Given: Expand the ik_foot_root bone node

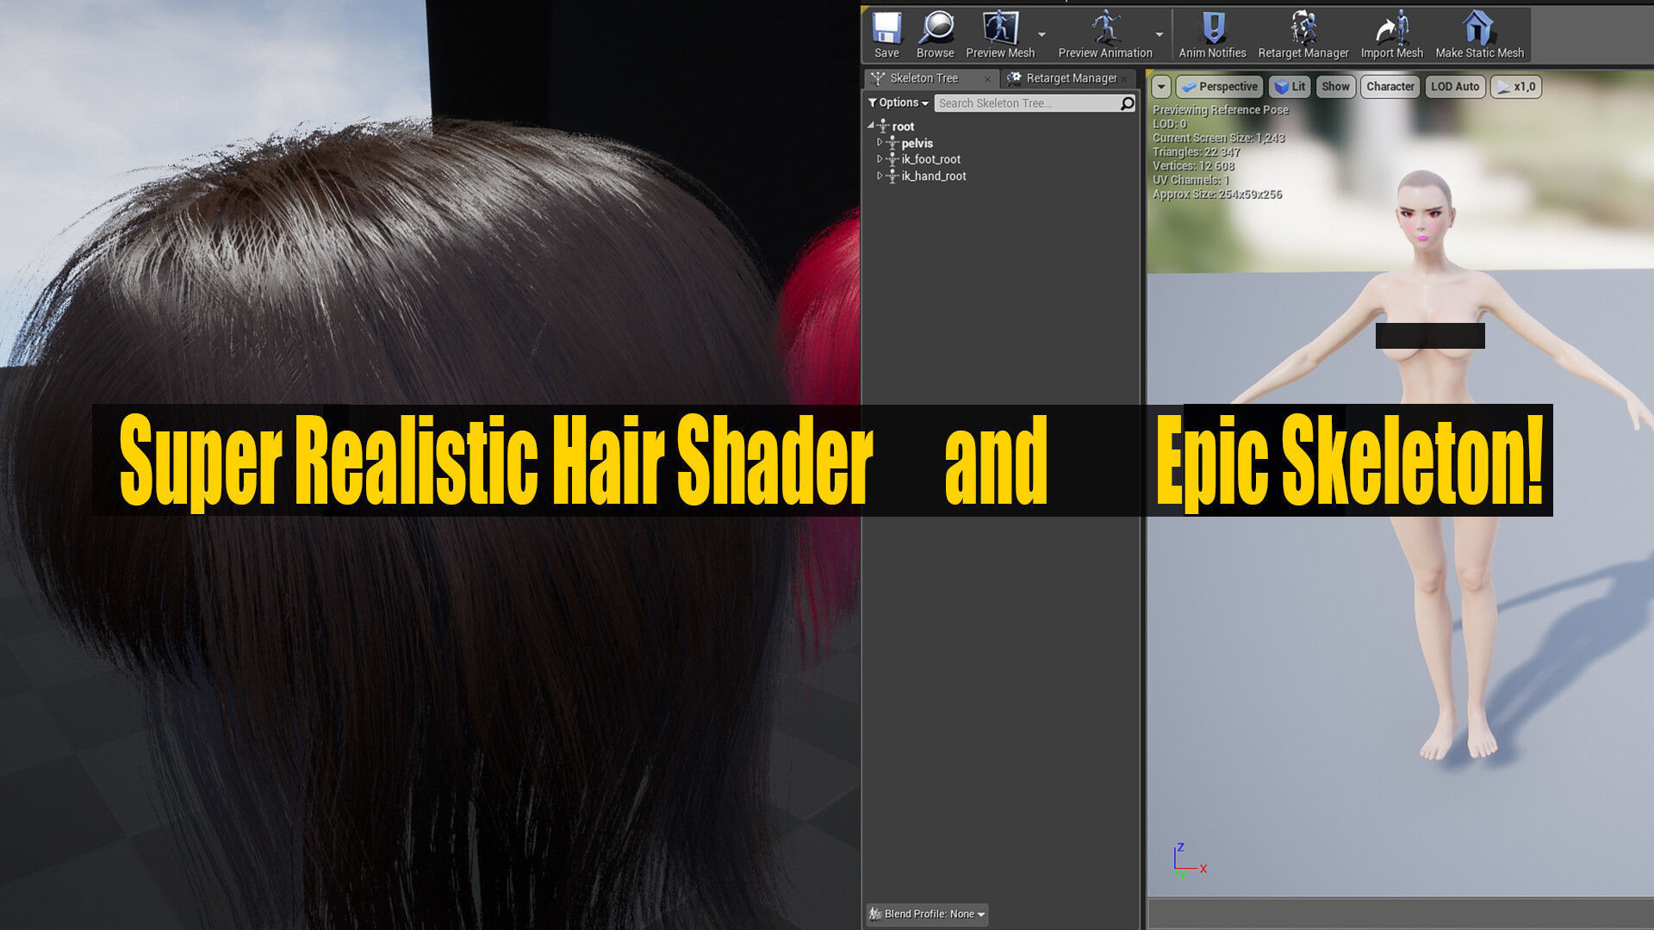Looking at the screenshot, I should (x=880, y=159).
